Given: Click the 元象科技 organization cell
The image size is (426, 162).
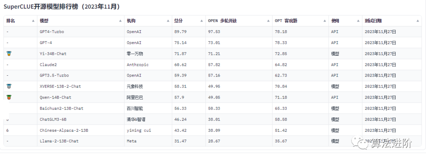Looking at the screenshot, I should 148,86.
